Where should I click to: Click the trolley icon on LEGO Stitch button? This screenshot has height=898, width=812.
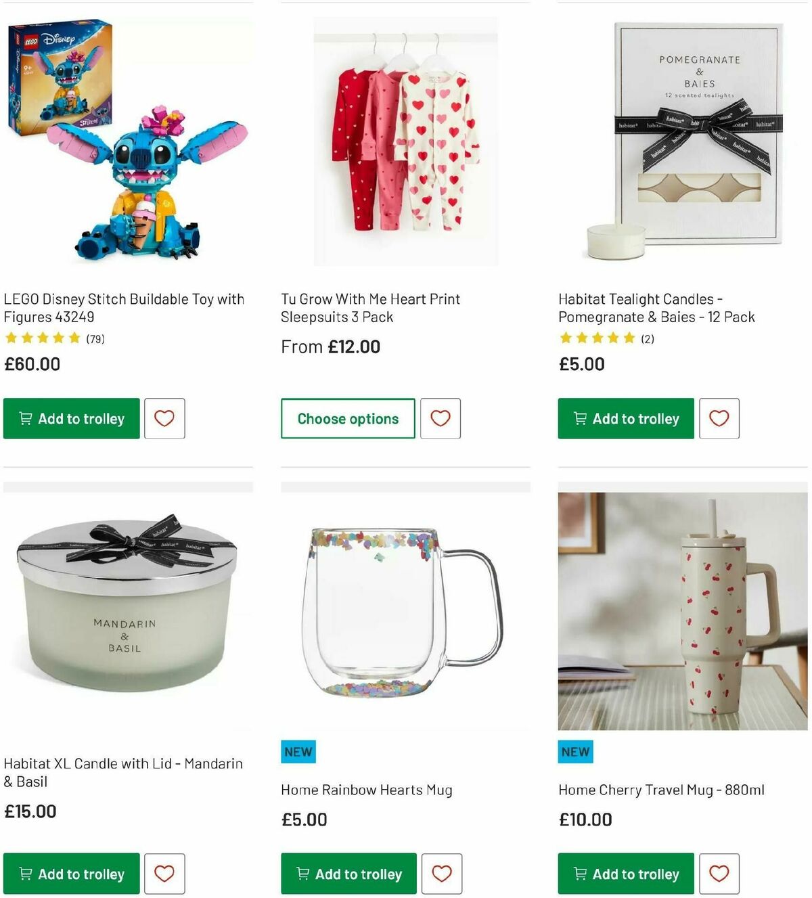pyautogui.click(x=25, y=418)
